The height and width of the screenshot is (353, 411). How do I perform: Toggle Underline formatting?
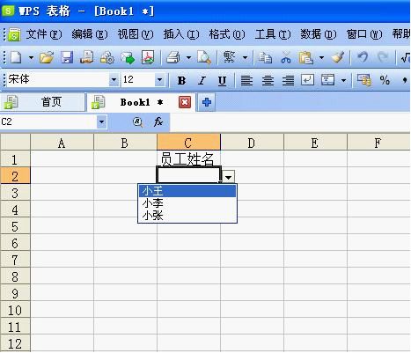click(x=222, y=80)
